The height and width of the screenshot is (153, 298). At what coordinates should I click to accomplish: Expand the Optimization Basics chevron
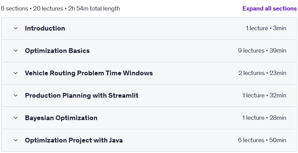coord(16,51)
